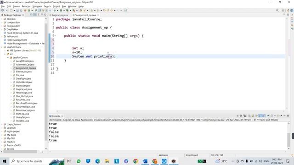Viewport: 294px width, 165px height.
Task: Collapse the src folder node
Action: click(5, 54)
